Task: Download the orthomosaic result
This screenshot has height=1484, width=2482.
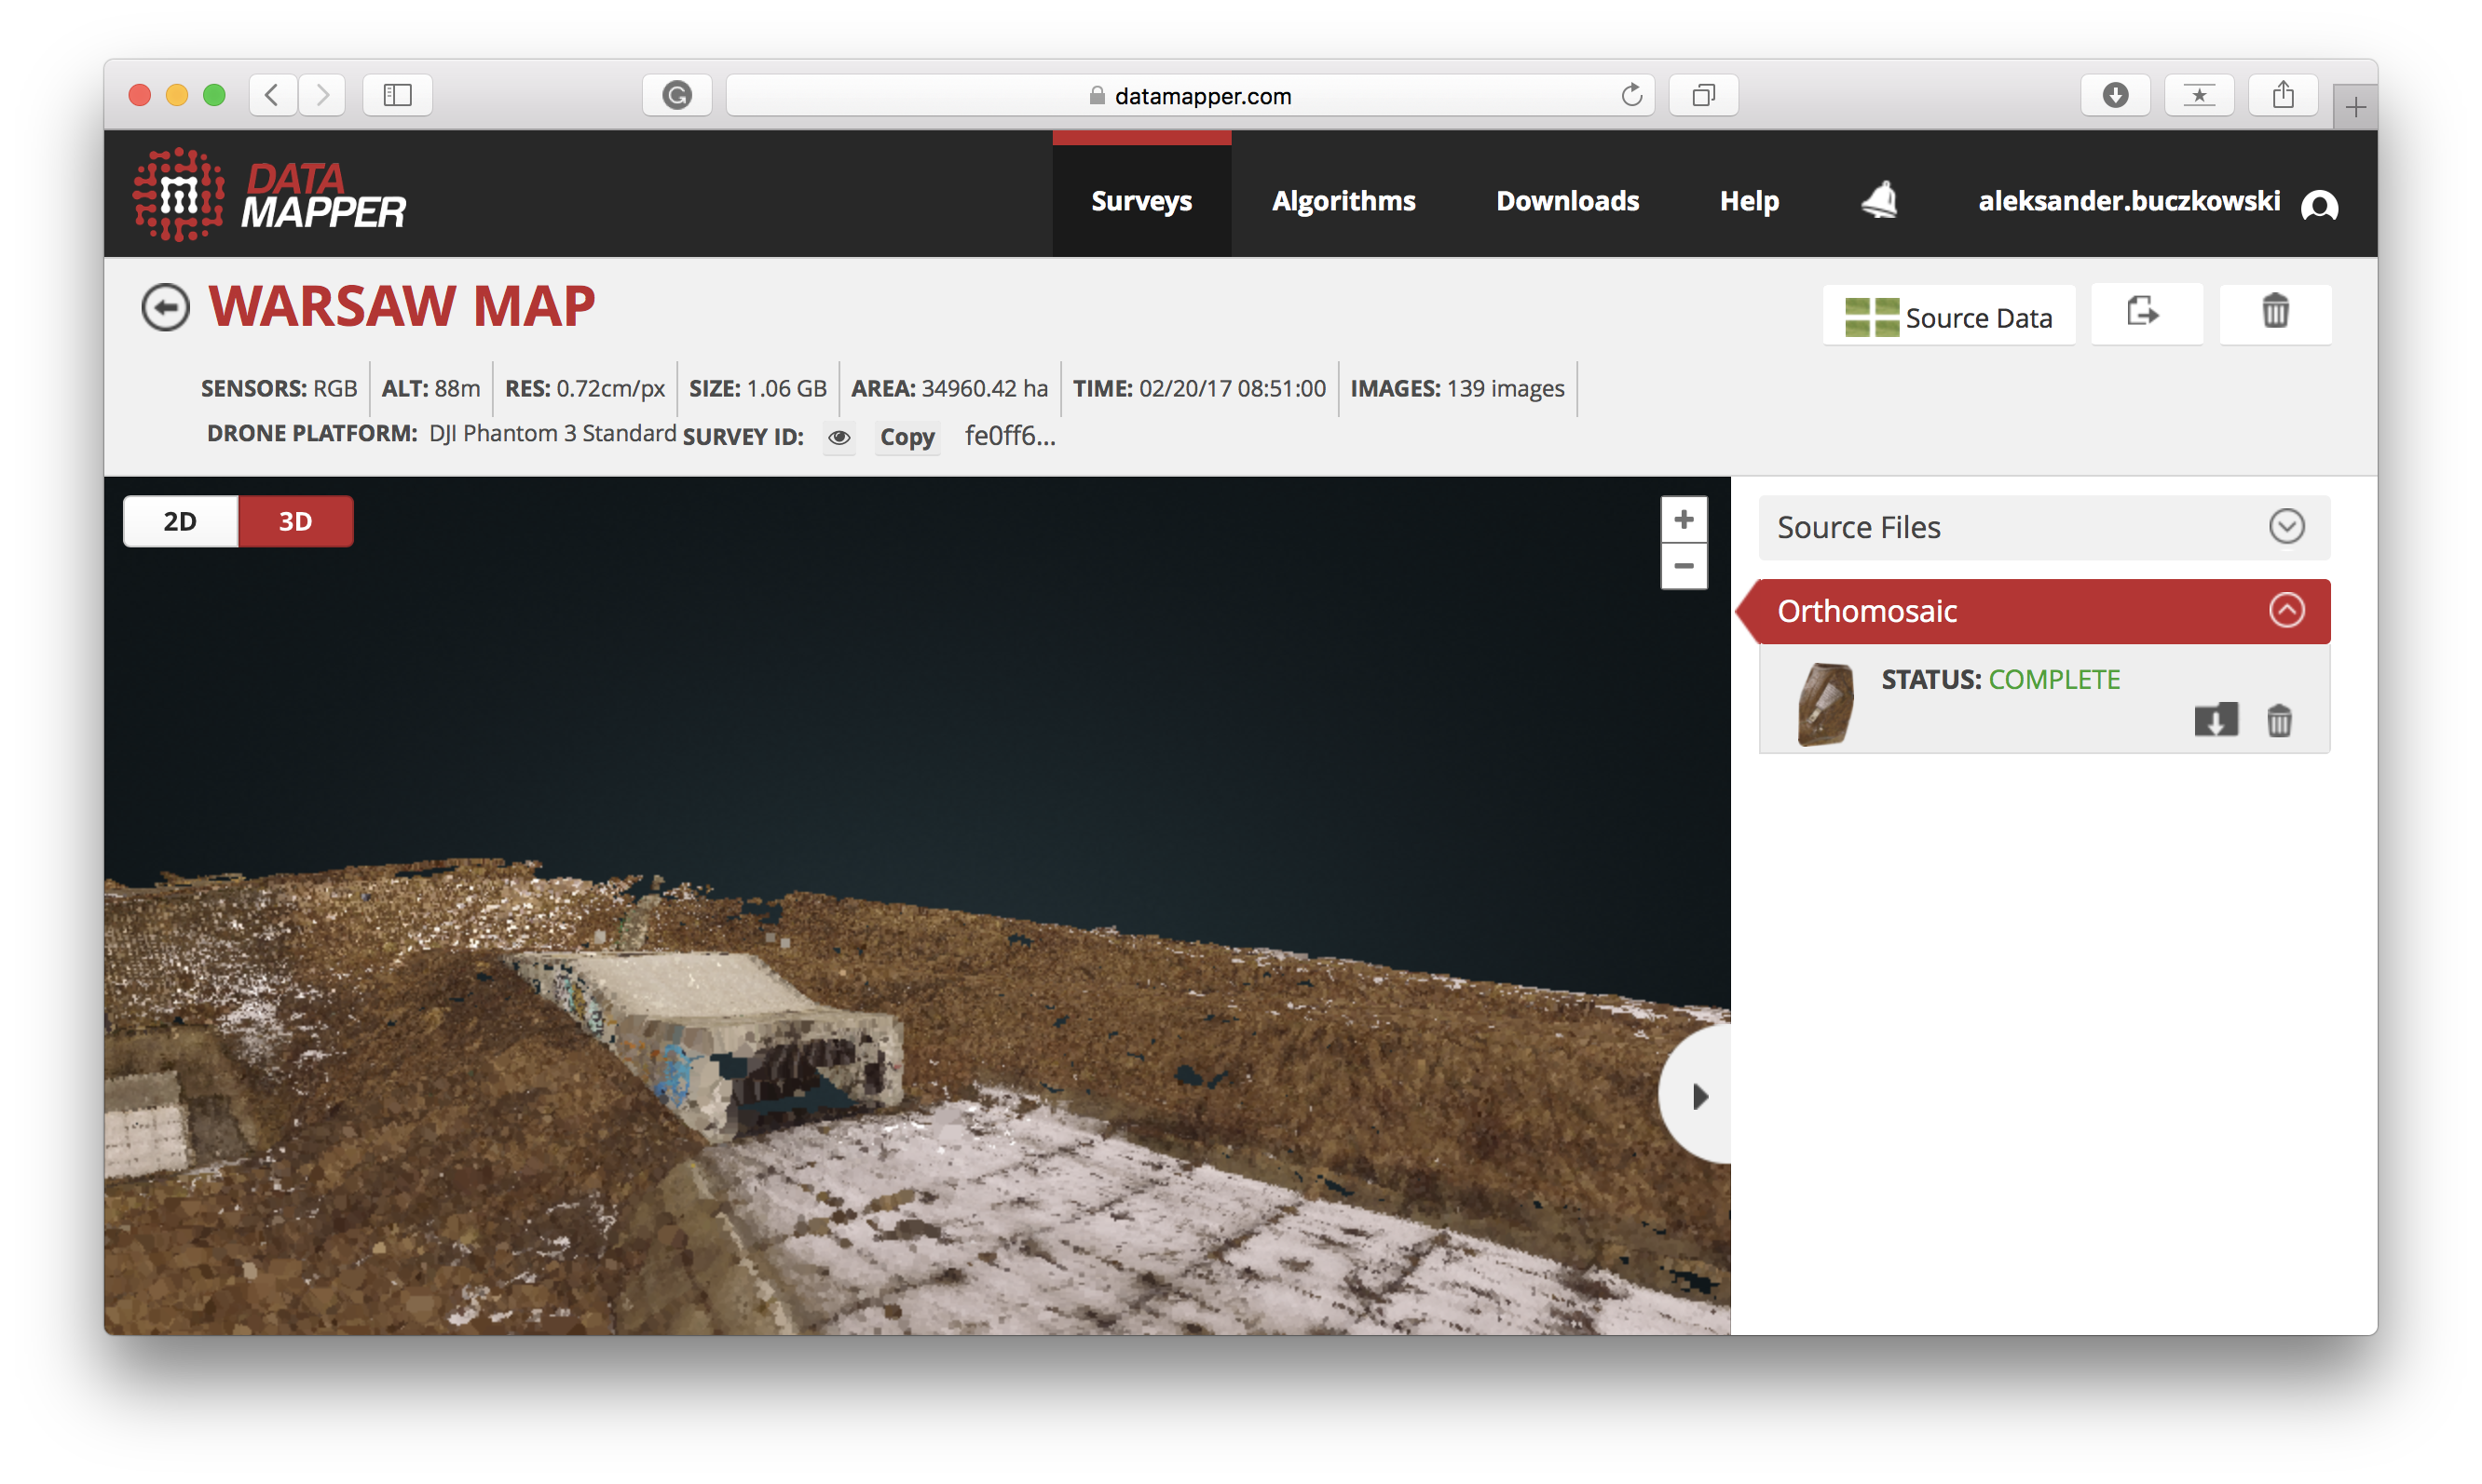Action: coord(2215,720)
